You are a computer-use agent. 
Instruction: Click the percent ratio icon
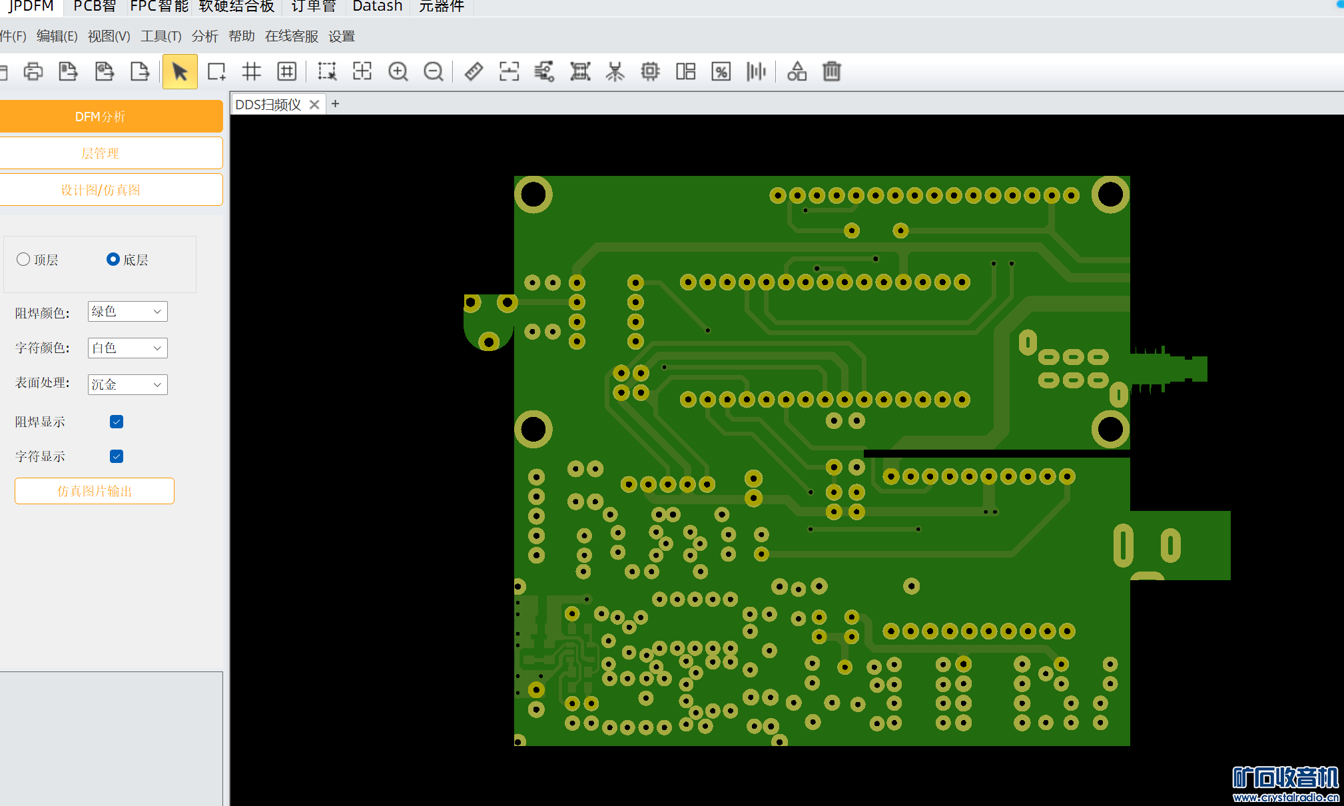click(x=721, y=71)
